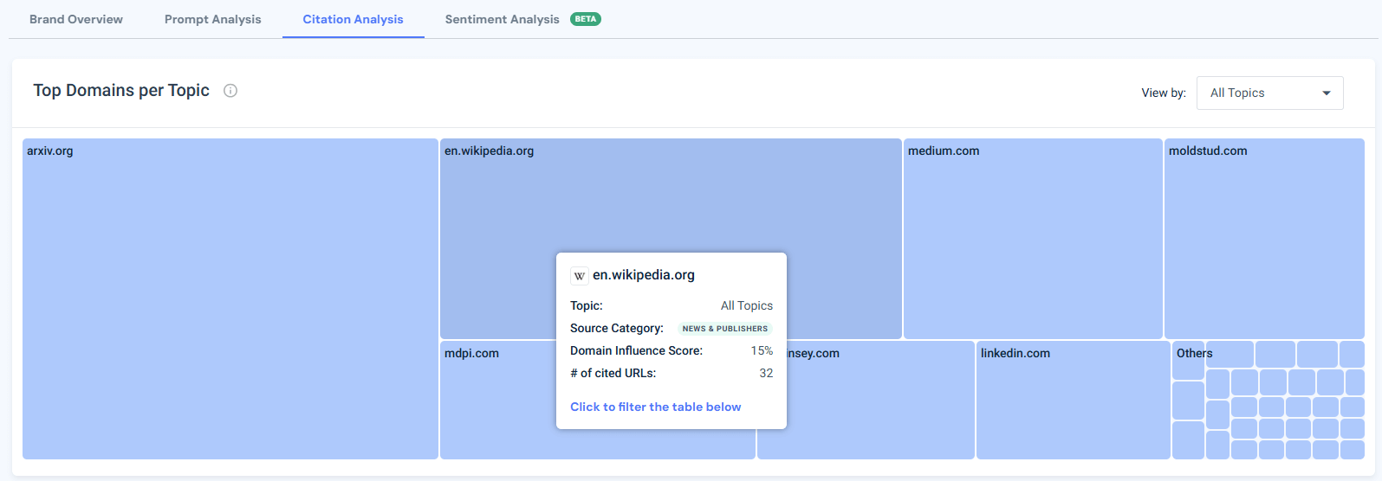Open the All Topics dropdown
Image resolution: width=1382 pixels, height=481 pixels.
(1268, 93)
